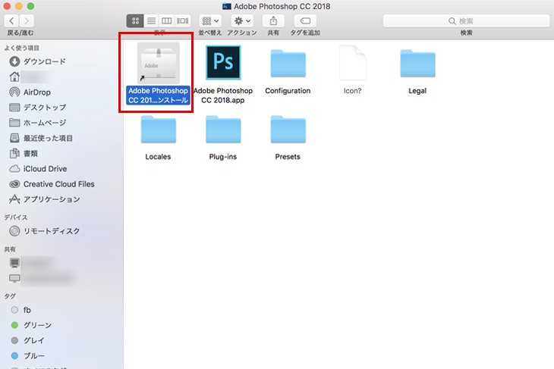Click the Legal folder label
Viewport: 554px width, 369px height.
(417, 91)
